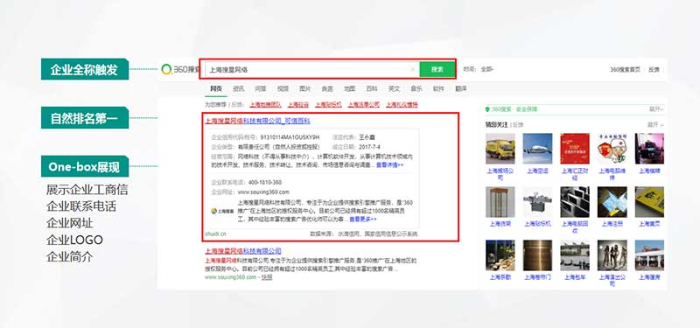
Task: Click the shuidi.cn source link
Action: click(x=215, y=234)
